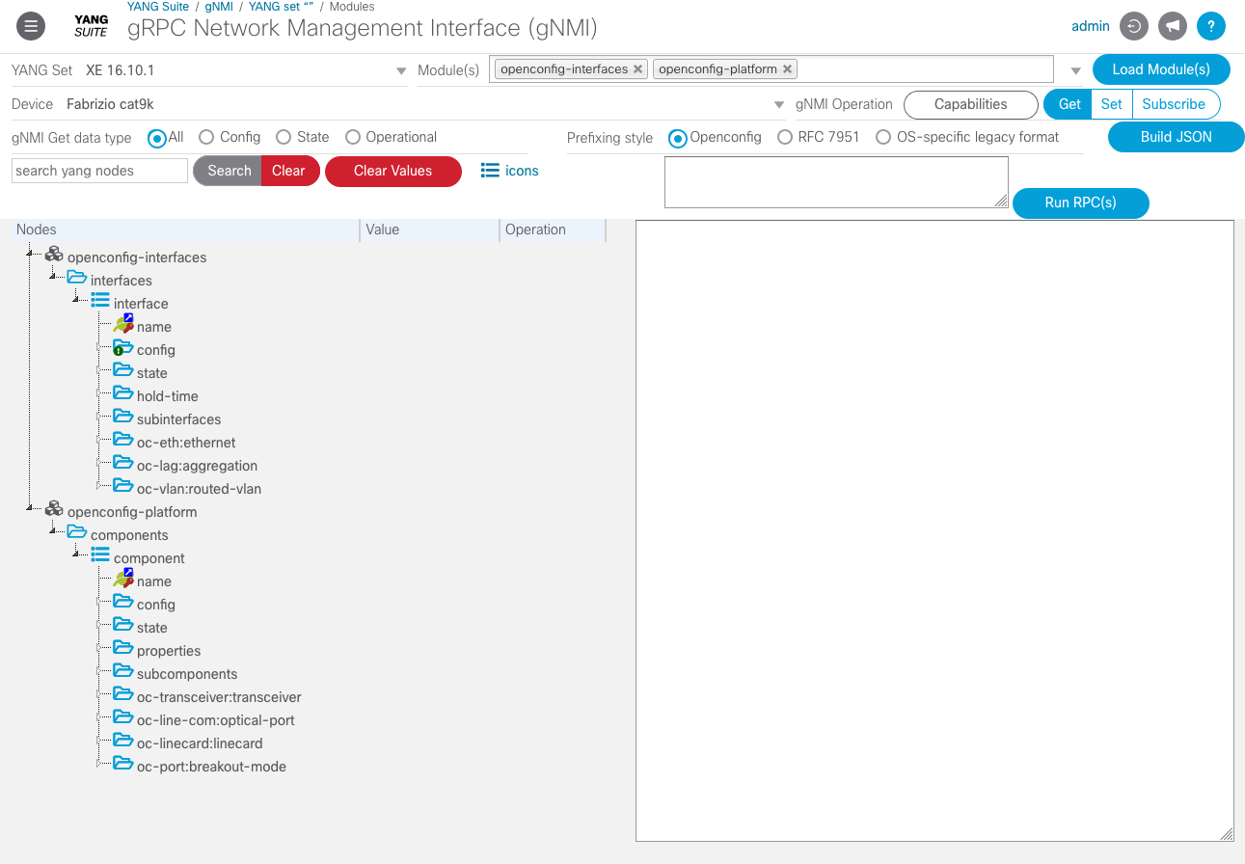Click the interface config folder icon
The width and height of the screenshot is (1245, 864).
[122, 348]
